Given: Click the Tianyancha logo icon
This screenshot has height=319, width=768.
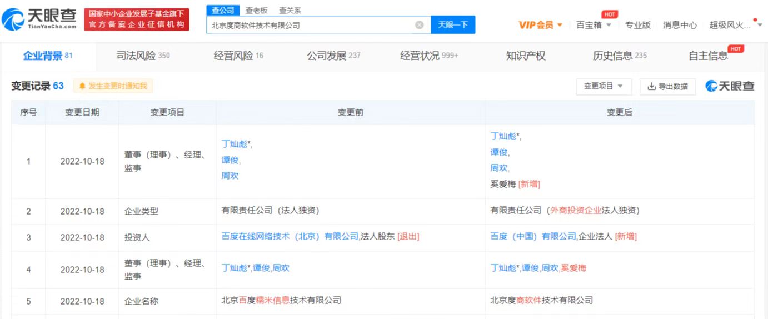Looking at the screenshot, I should pos(13,19).
